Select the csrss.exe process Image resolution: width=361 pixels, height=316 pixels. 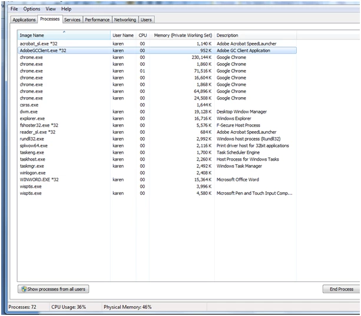point(157,105)
